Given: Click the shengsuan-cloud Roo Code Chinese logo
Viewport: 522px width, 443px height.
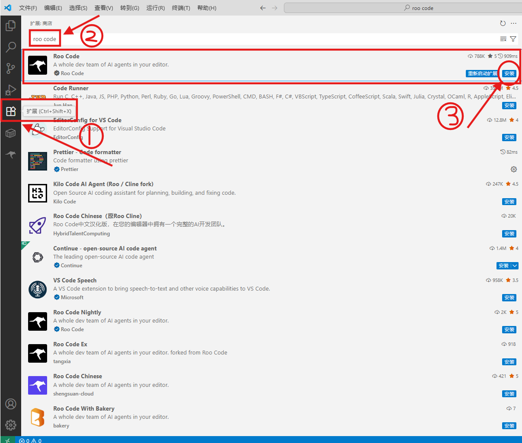Looking at the screenshot, I should tap(38, 385).
